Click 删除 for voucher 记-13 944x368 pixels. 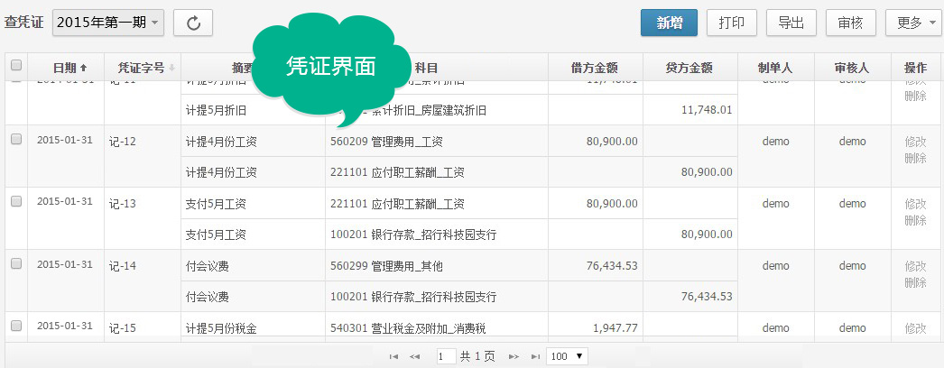pos(915,220)
